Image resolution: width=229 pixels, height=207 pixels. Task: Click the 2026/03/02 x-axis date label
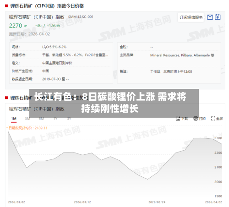[16, 202]
